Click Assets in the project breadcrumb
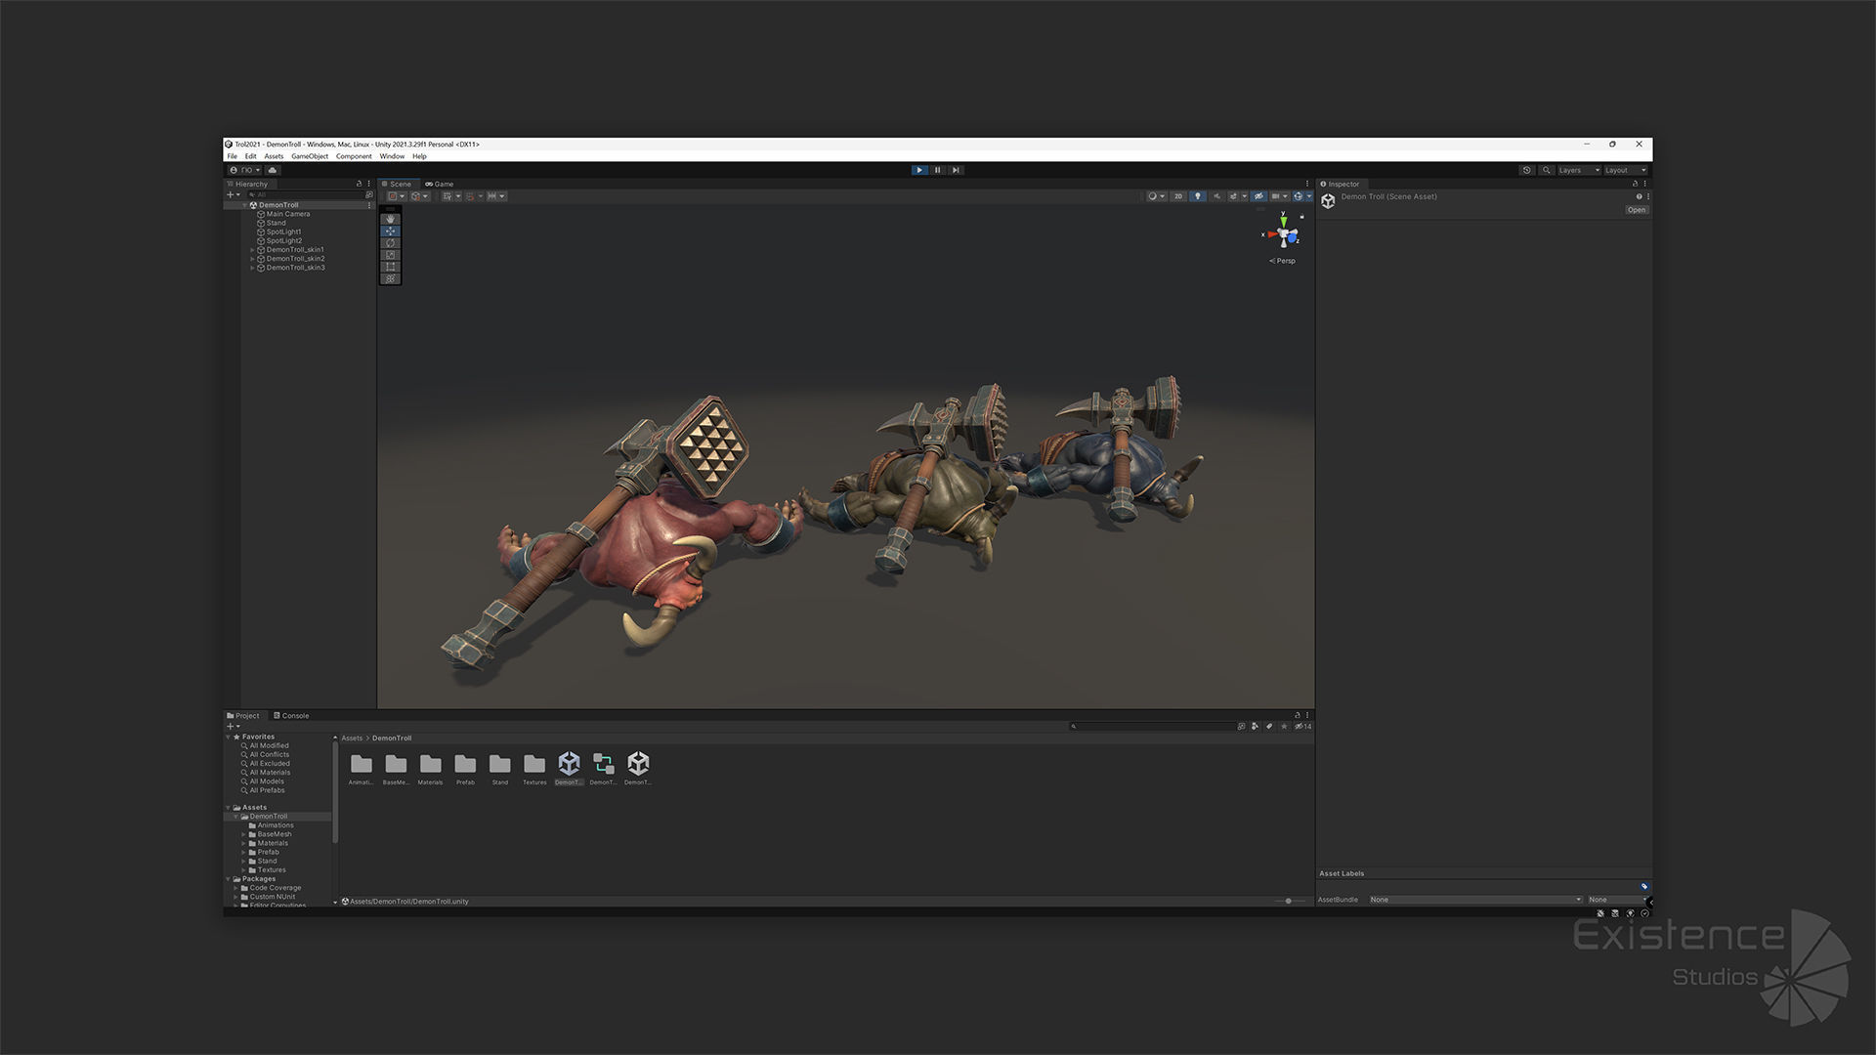 [x=352, y=738]
